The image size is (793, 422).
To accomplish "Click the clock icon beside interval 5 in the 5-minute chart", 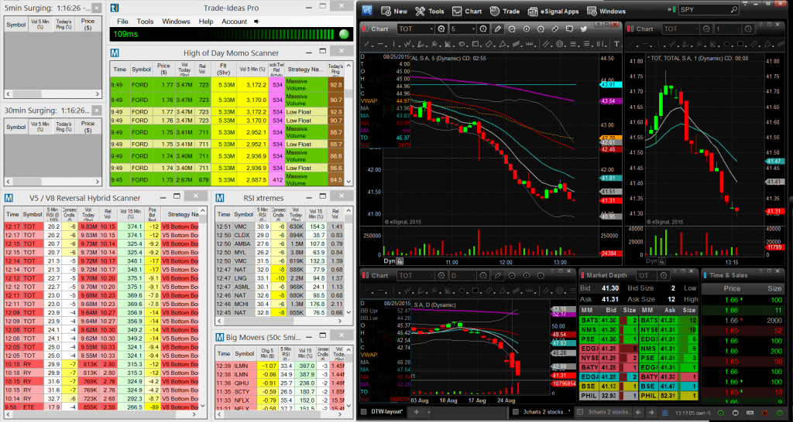I will pos(483,29).
